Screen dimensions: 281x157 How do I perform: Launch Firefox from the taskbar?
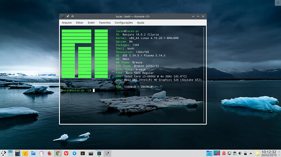(50, 153)
